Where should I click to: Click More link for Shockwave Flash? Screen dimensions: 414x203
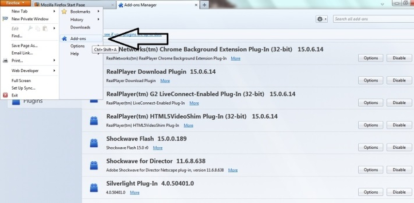(x=158, y=148)
